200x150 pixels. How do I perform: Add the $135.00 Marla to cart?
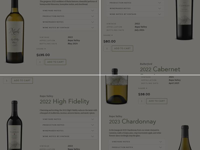pos(55,62)
